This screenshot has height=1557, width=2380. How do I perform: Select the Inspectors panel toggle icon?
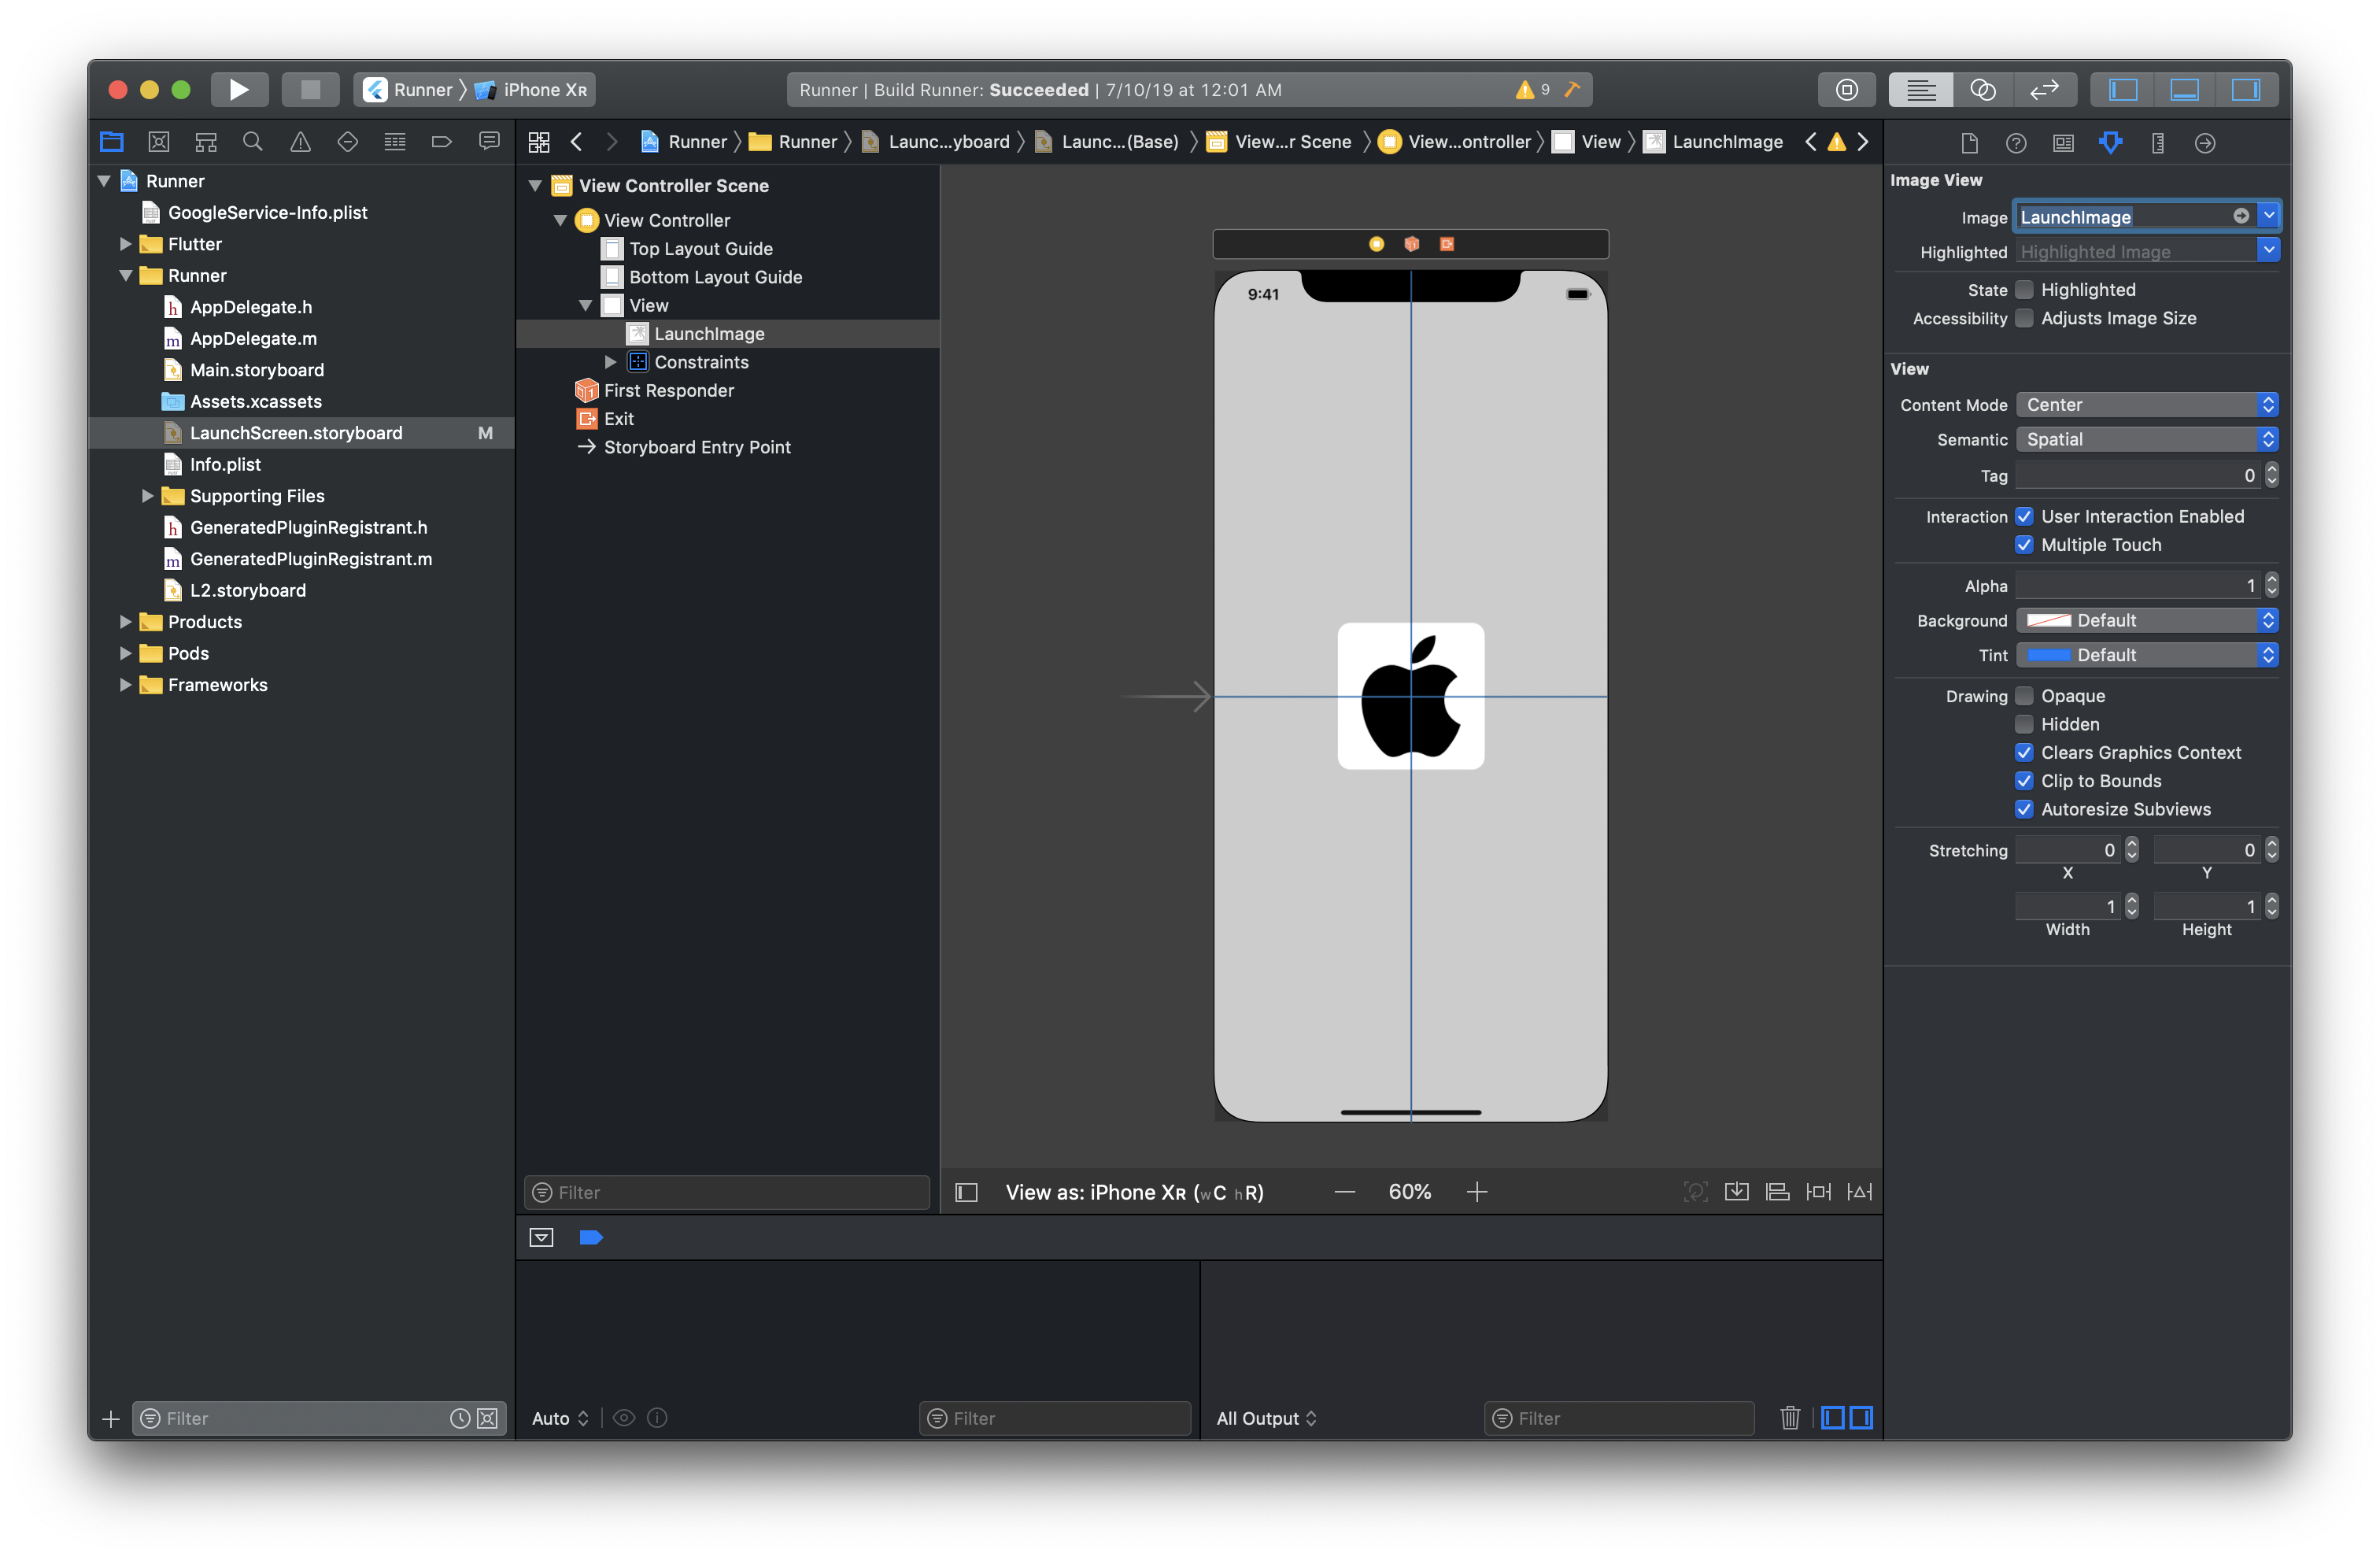[x=2248, y=92]
